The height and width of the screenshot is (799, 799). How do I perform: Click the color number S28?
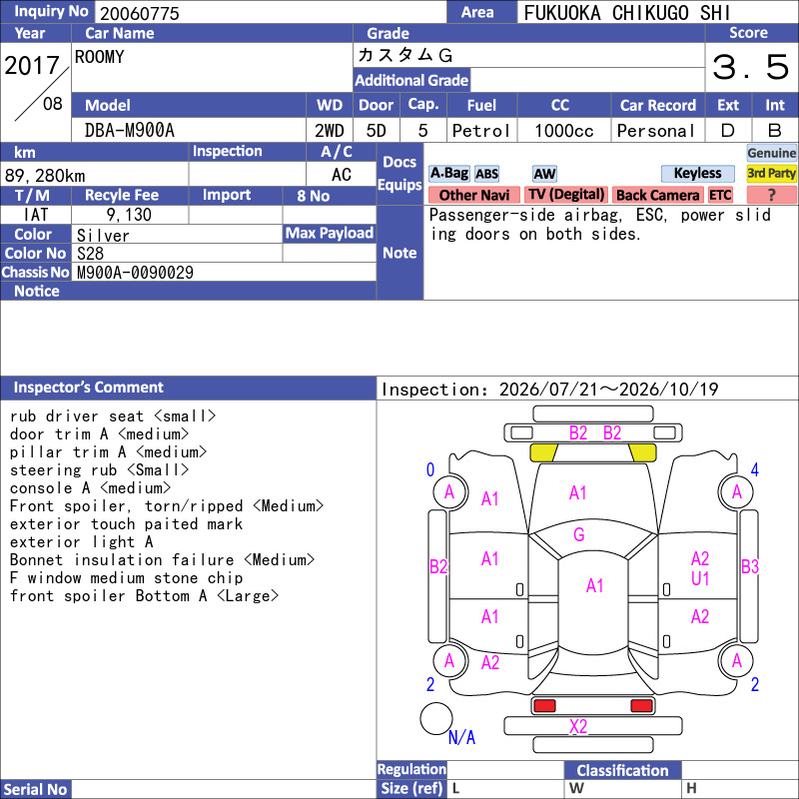(90, 254)
